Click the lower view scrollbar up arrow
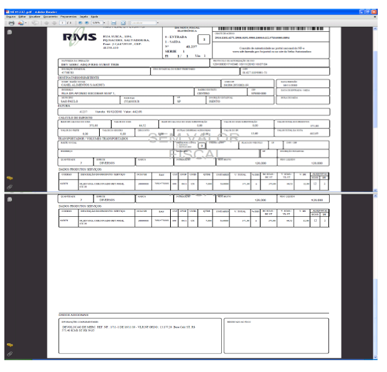This screenshot has height=372, width=387. point(375,196)
